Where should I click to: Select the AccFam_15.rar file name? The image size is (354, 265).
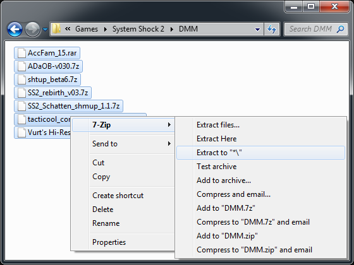point(52,53)
